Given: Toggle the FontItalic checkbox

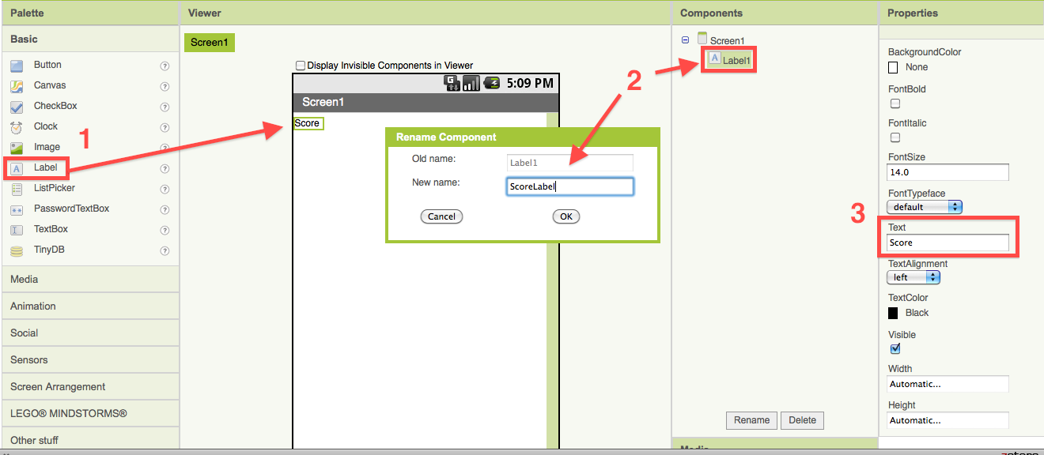Looking at the screenshot, I should [x=895, y=137].
